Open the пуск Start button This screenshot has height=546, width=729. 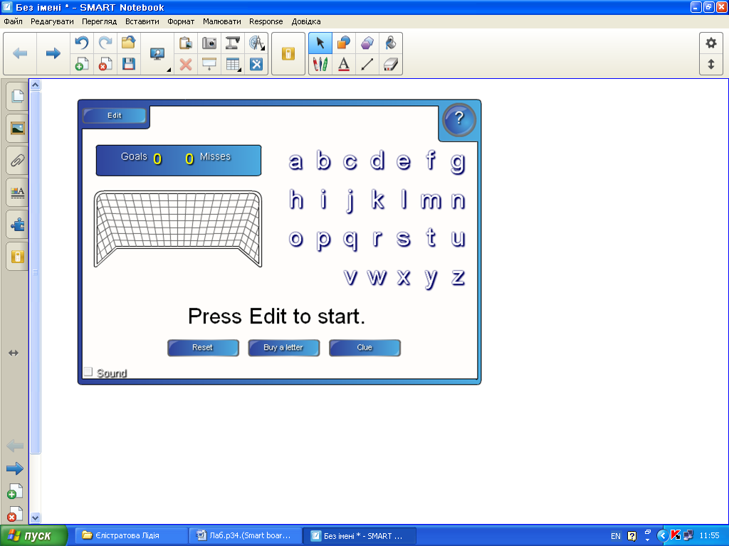(33, 536)
